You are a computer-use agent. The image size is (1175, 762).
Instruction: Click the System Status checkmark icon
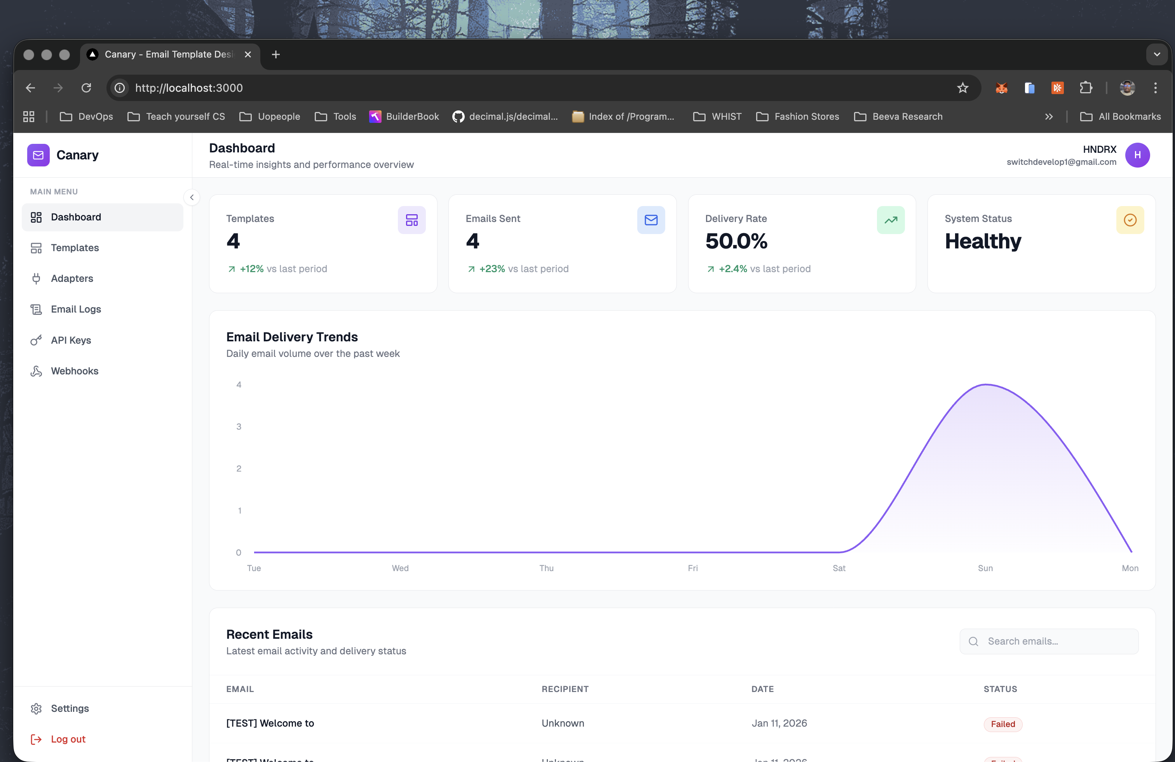coord(1130,220)
